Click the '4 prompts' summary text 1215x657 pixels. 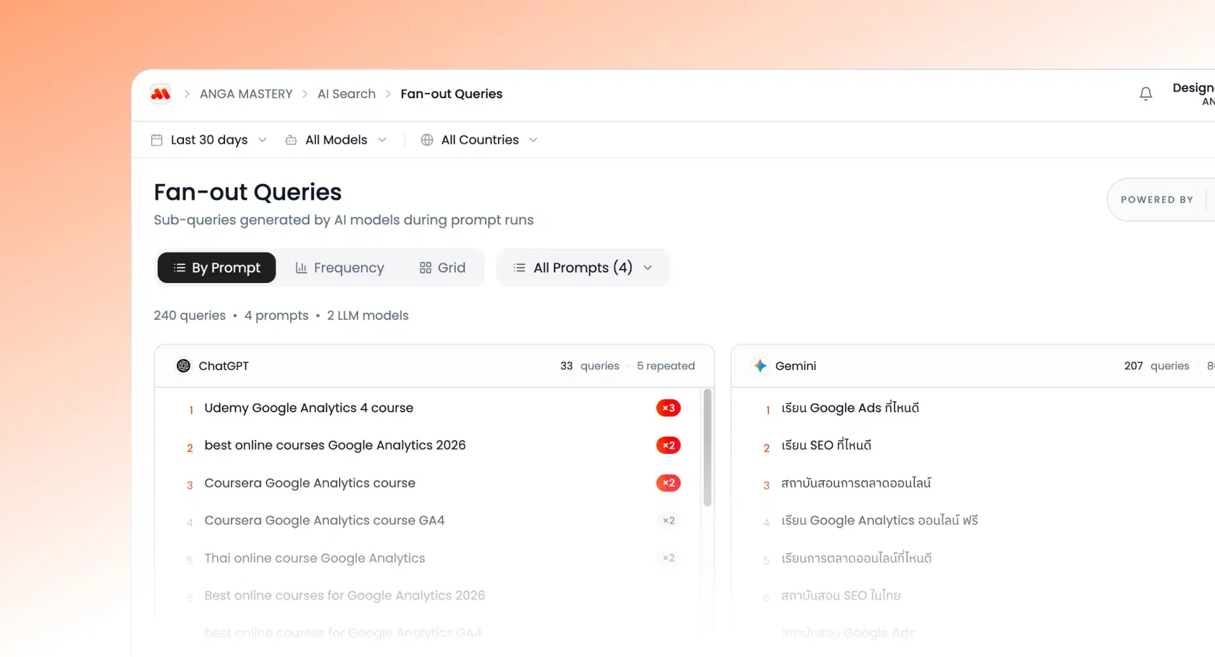point(276,315)
